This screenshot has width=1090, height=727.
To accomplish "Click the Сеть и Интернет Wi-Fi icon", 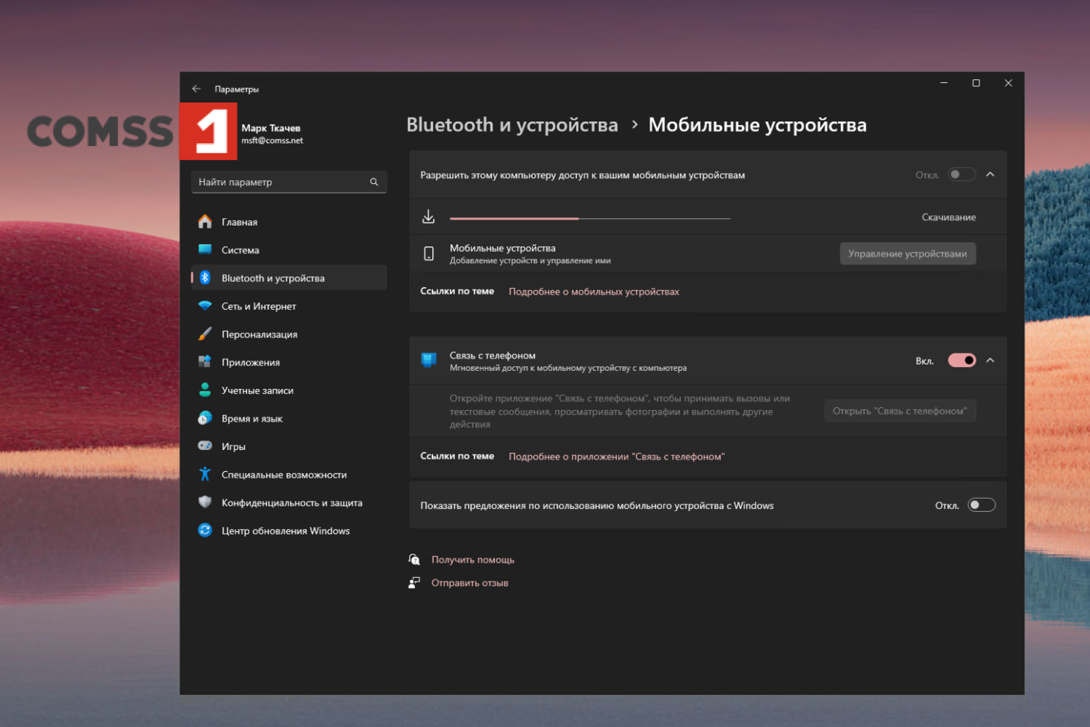I will (x=205, y=306).
